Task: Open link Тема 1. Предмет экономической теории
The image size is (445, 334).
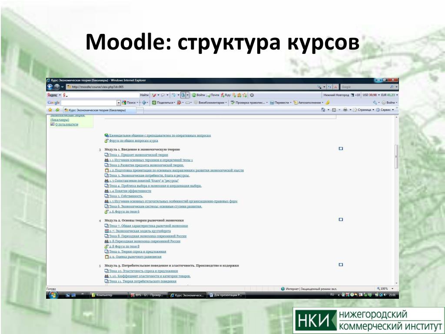Action: 139,155
